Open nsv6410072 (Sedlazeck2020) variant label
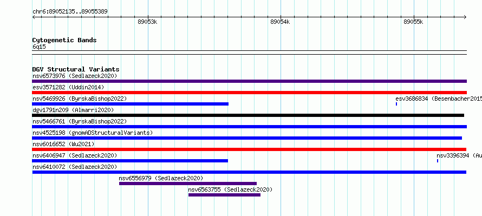The width and height of the screenshot is (482, 216). [75, 167]
